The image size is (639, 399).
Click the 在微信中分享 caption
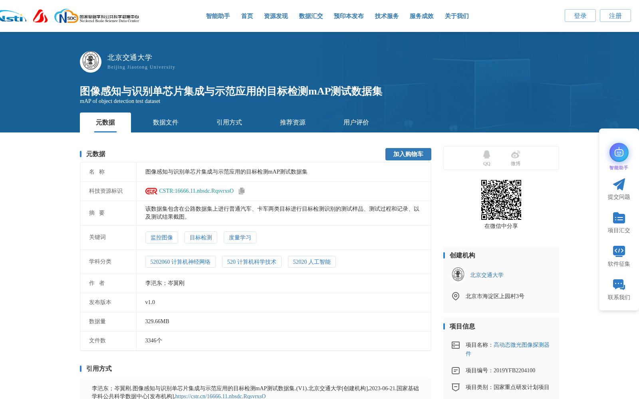point(501,226)
